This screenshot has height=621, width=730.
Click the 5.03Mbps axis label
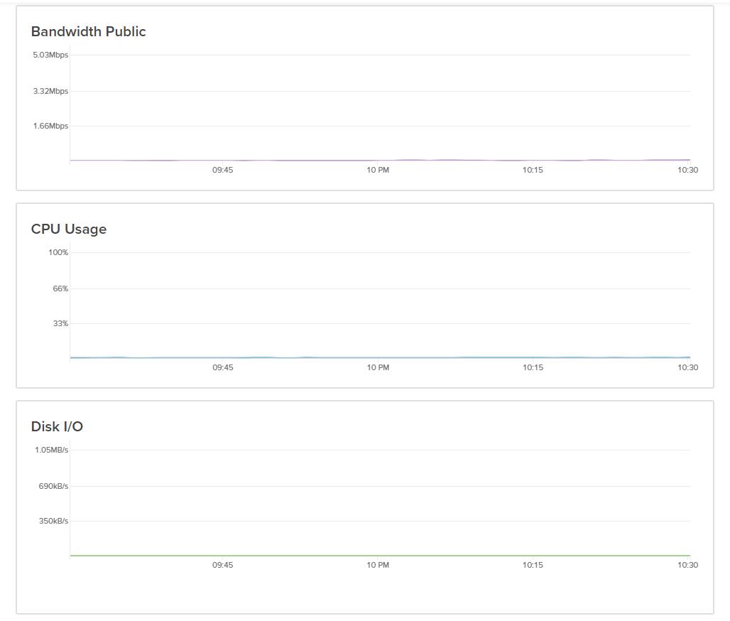[x=50, y=55]
